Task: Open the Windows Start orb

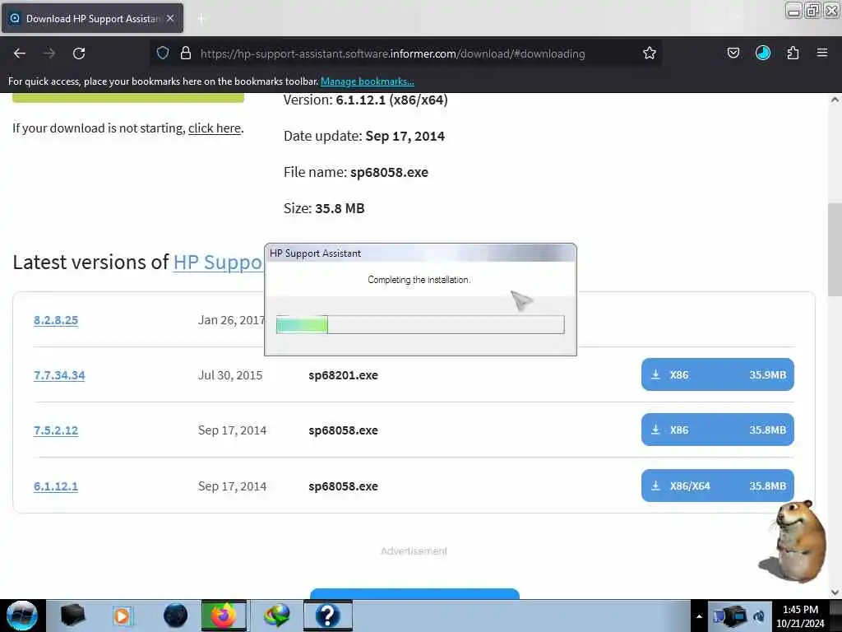Action: pos(22,616)
